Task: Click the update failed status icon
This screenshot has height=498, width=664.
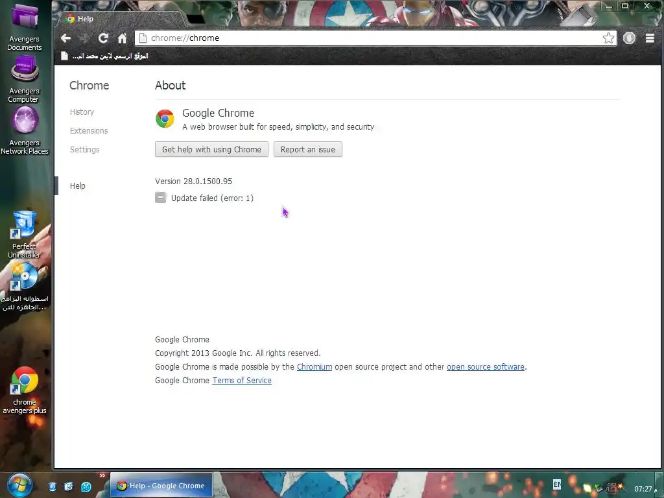Action: [x=161, y=198]
